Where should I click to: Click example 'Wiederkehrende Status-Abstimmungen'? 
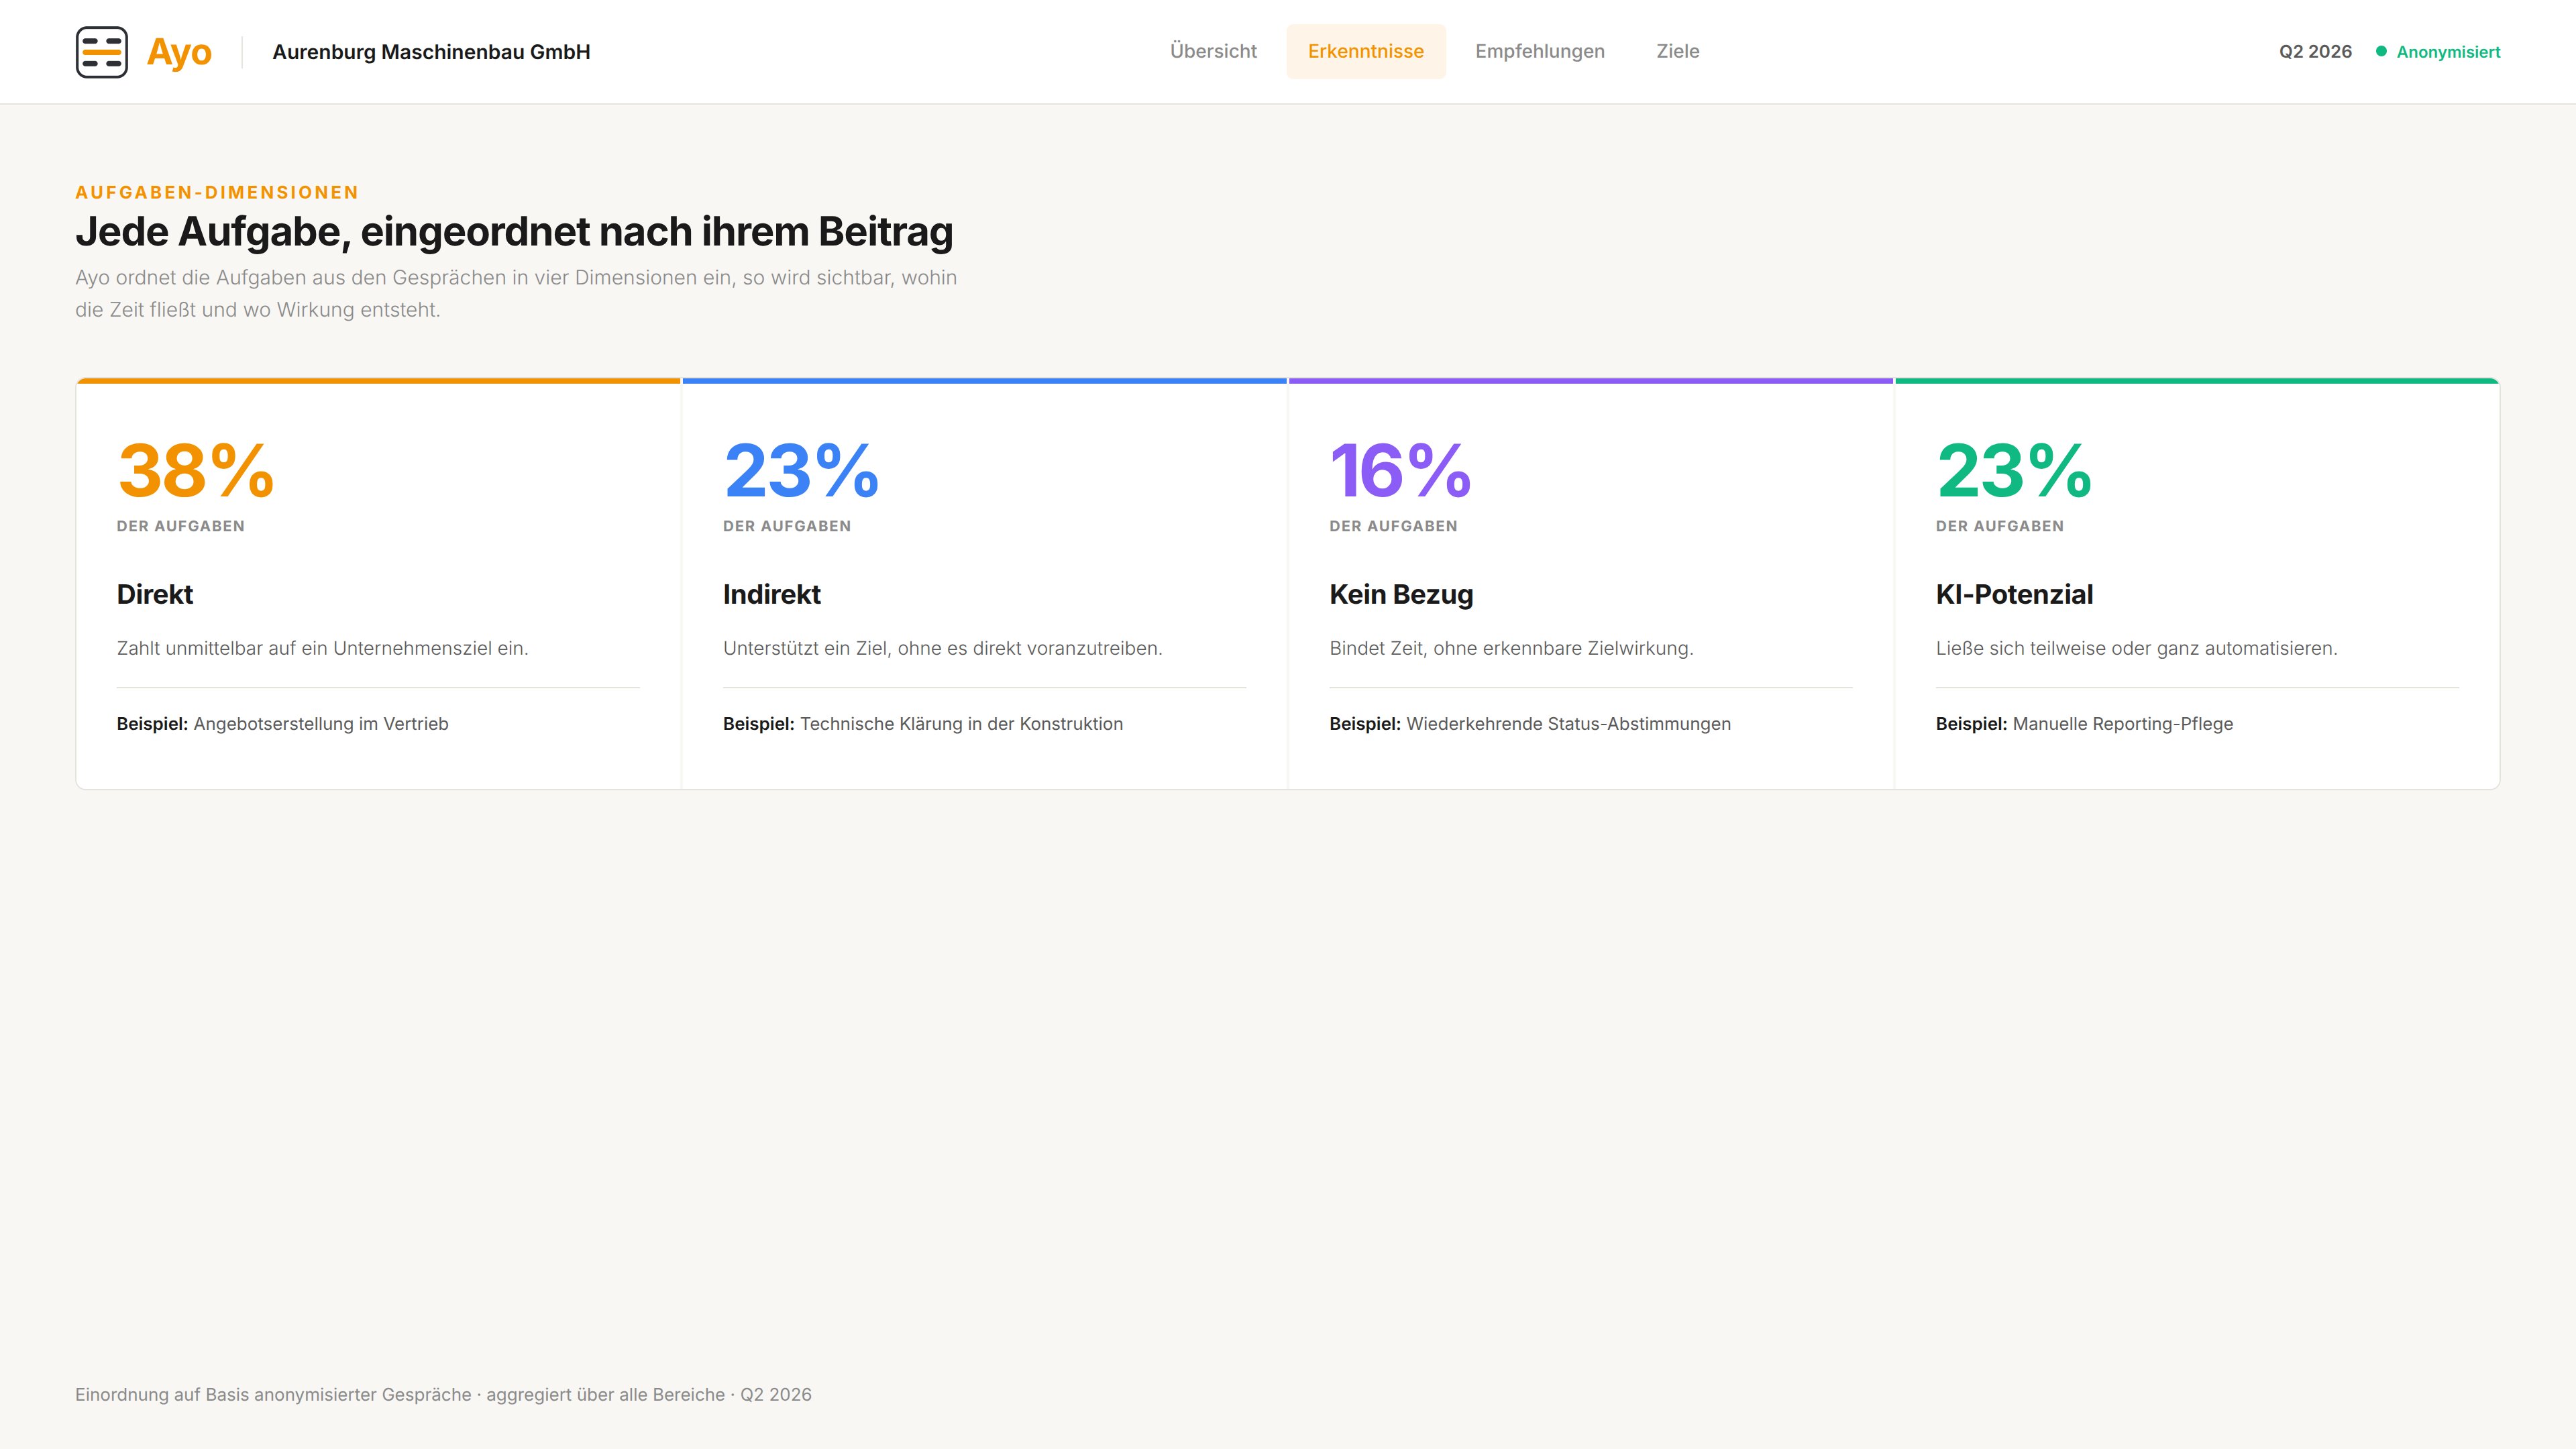point(1568,724)
